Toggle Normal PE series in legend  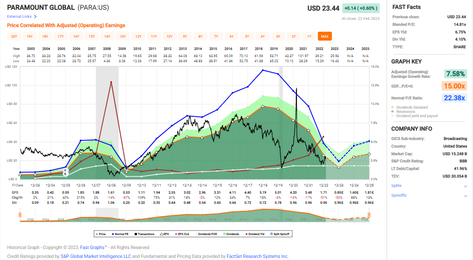[x=120, y=234]
